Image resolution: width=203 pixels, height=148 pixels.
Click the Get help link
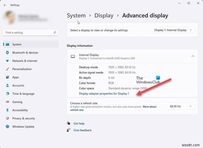[x=79, y=123]
